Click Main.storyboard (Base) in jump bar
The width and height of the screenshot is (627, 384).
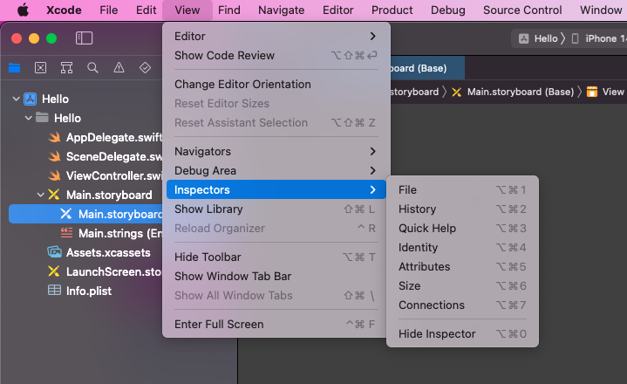[521, 92]
